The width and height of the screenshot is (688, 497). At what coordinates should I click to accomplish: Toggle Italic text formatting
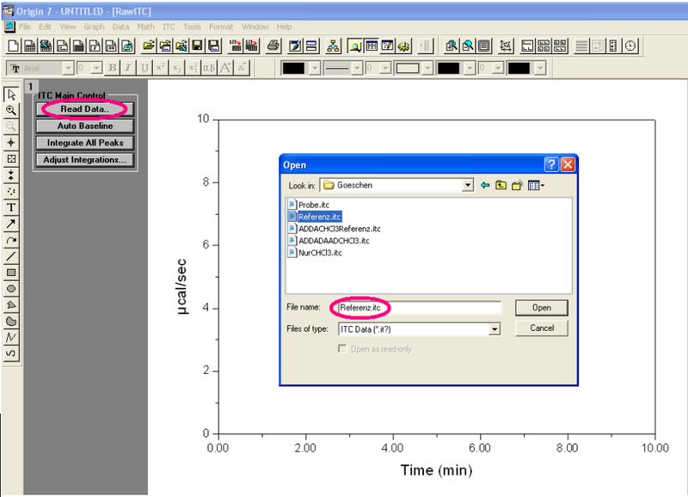tap(128, 68)
